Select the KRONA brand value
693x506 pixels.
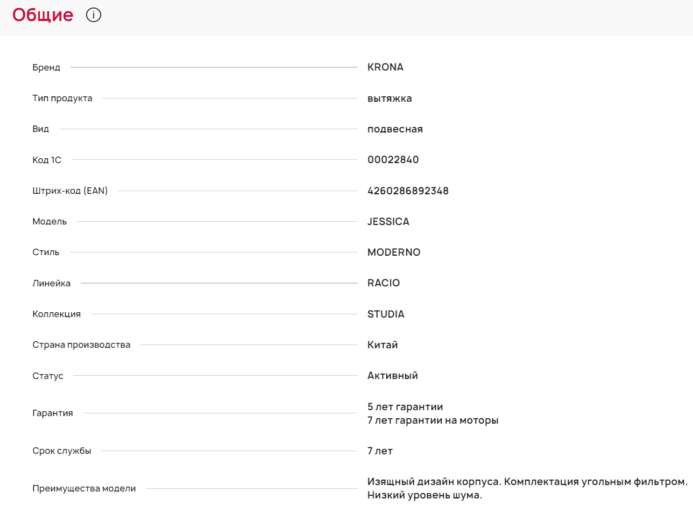385,67
